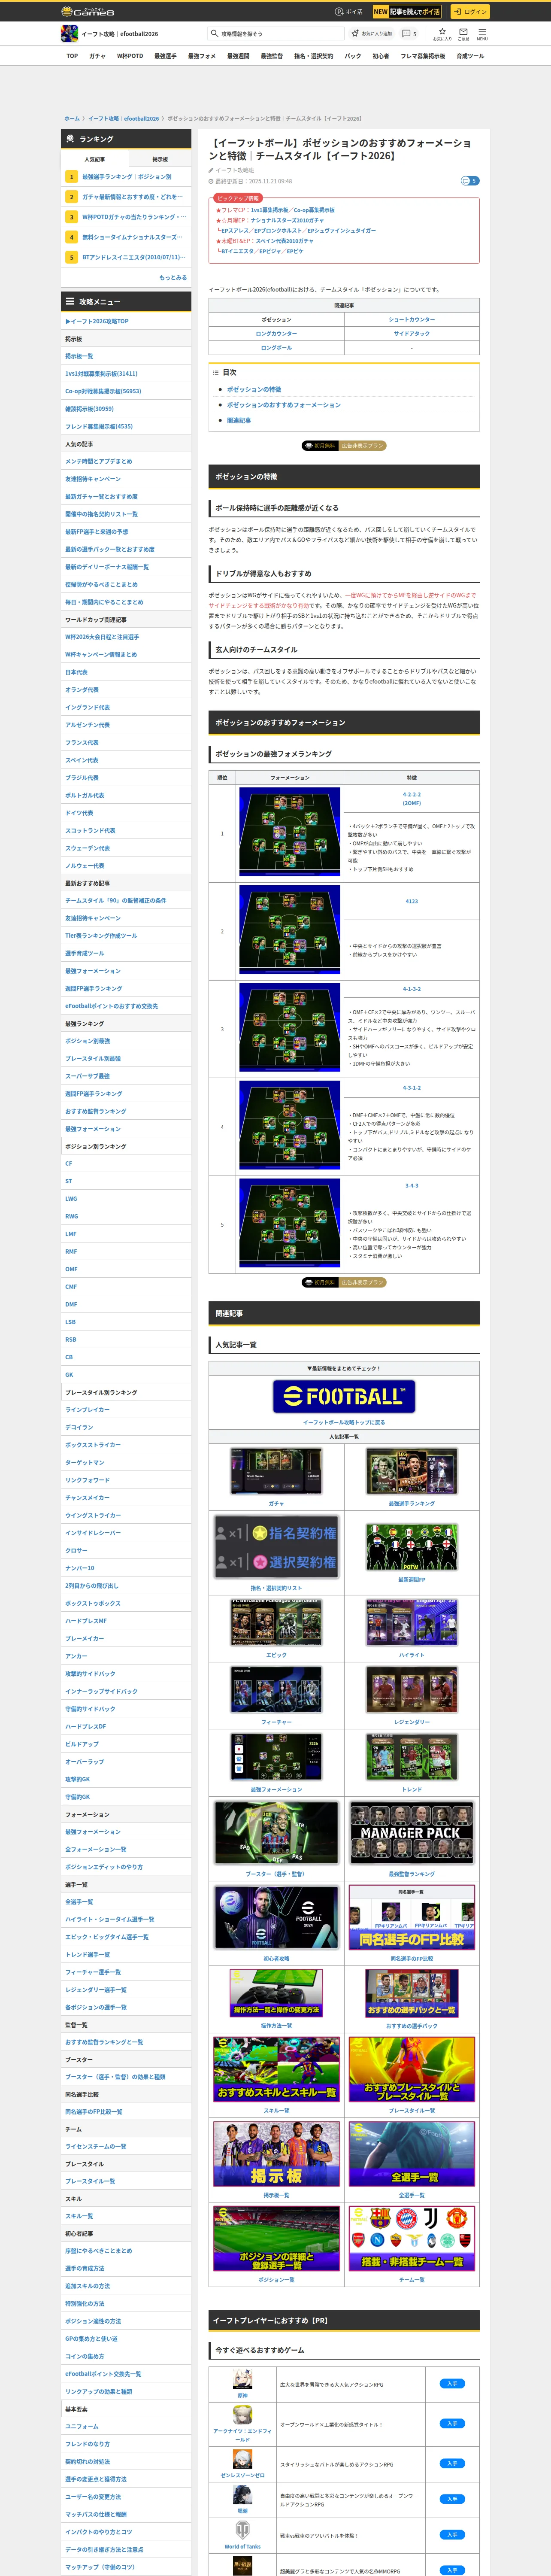This screenshot has height=2576, width=551.
Task: Click the 鳴潮 game icon
Action: (242, 2495)
